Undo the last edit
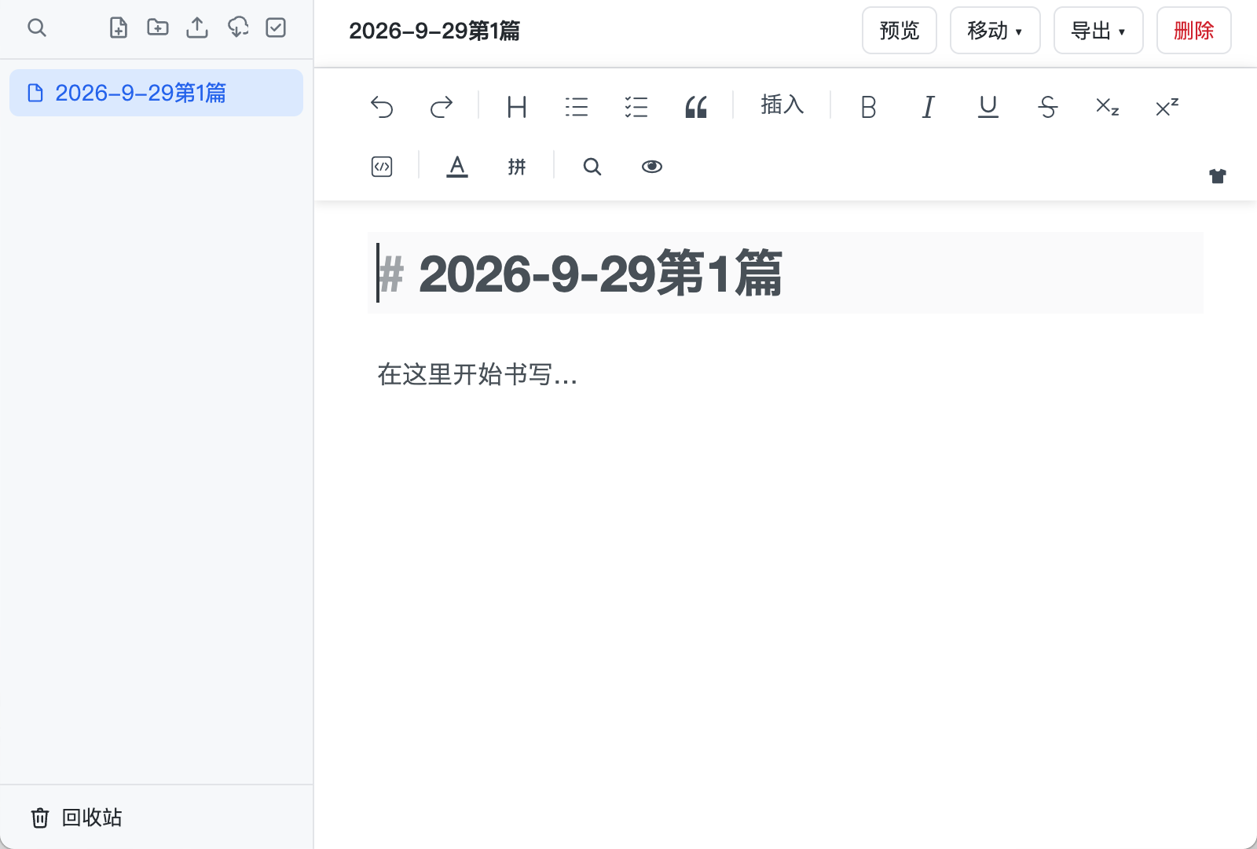Image resolution: width=1257 pixels, height=849 pixels. [x=382, y=106]
